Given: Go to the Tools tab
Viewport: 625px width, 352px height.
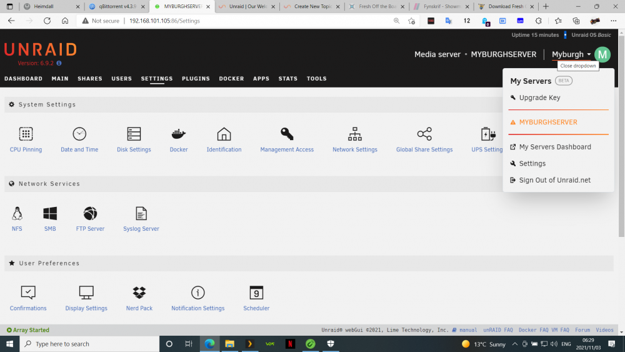Looking at the screenshot, I should pyautogui.click(x=316, y=79).
